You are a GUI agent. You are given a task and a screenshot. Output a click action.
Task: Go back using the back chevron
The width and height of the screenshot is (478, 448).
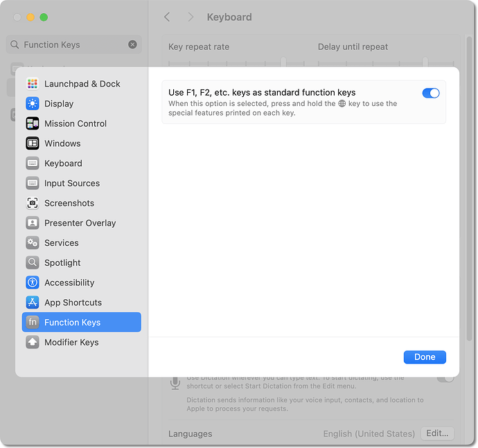[x=167, y=17]
